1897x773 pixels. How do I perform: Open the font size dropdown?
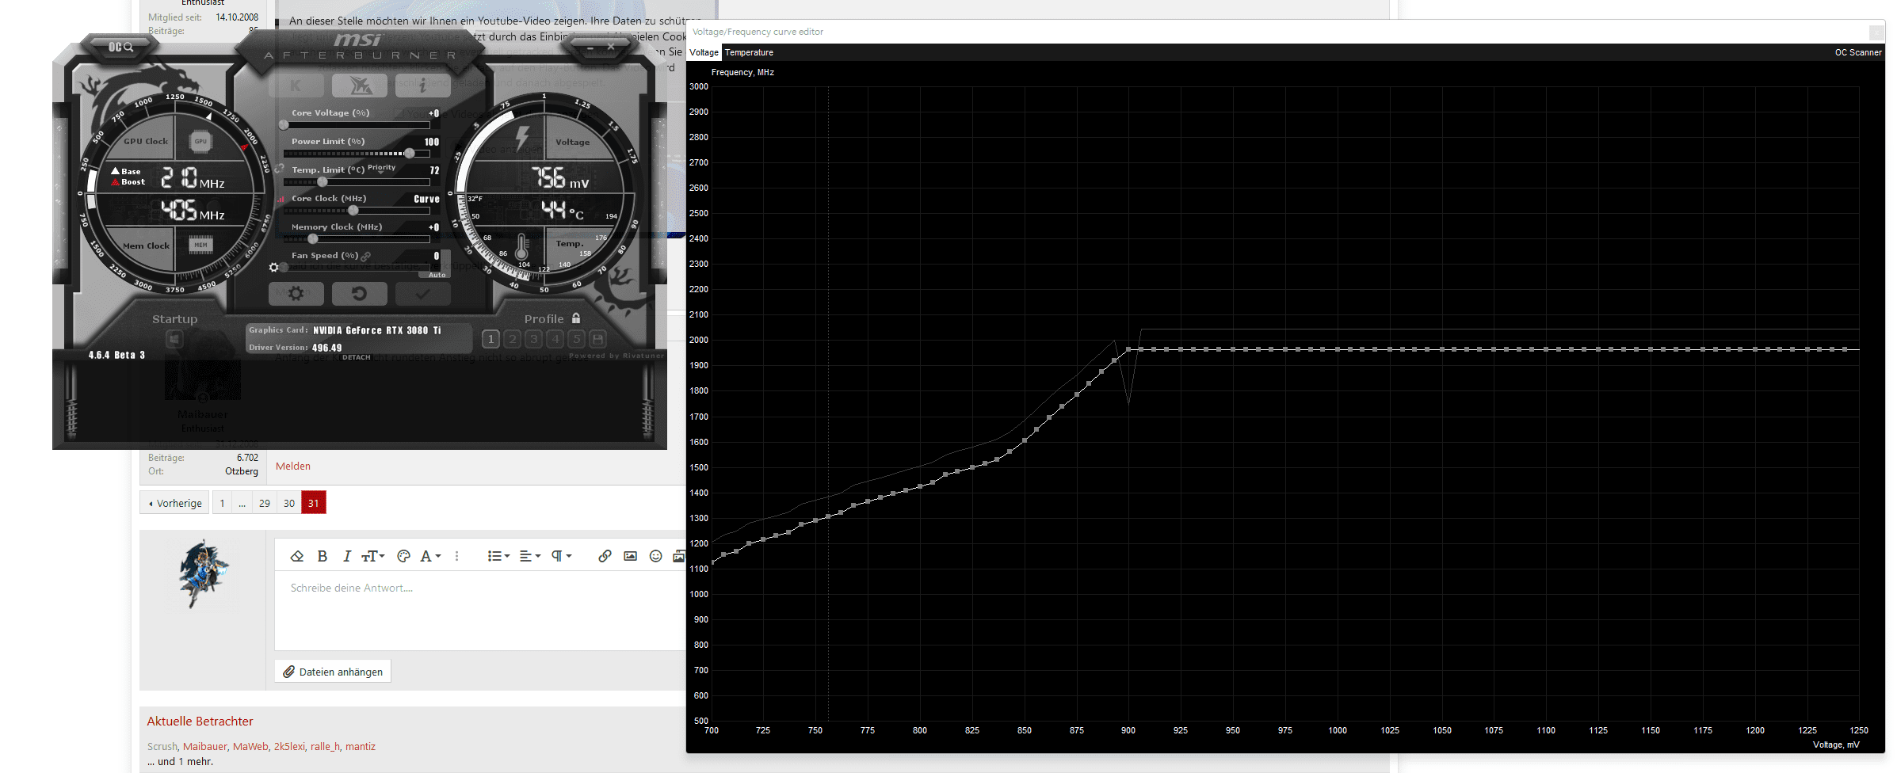pos(372,556)
